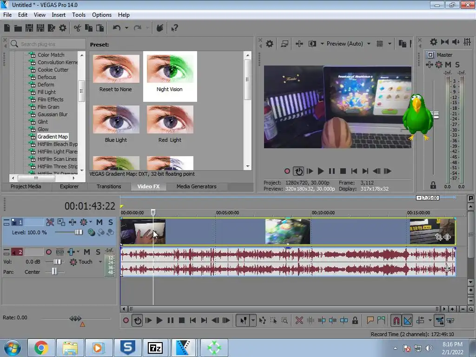
Task: Toggle Master bus Solo S button
Action: pyautogui.click(x=457, y=64)
